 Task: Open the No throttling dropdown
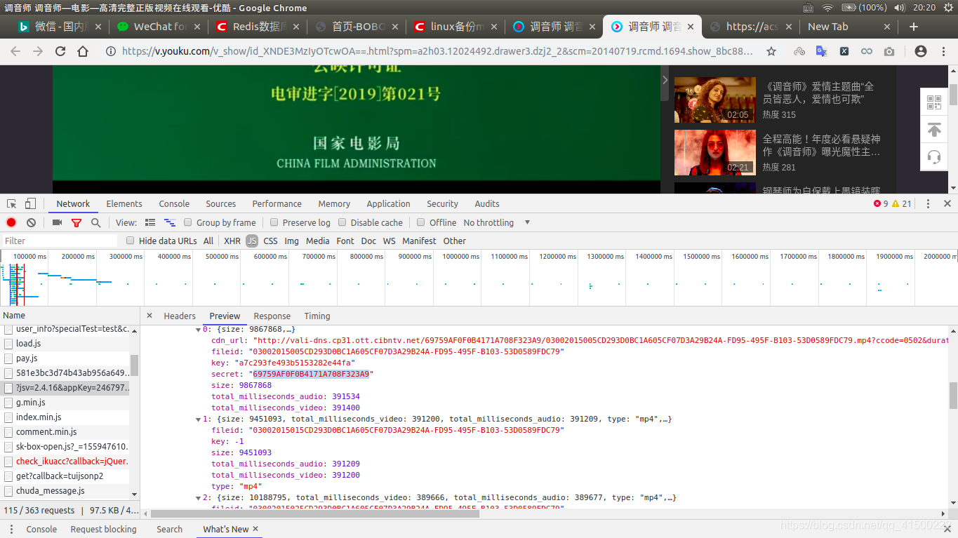point(497,222)
